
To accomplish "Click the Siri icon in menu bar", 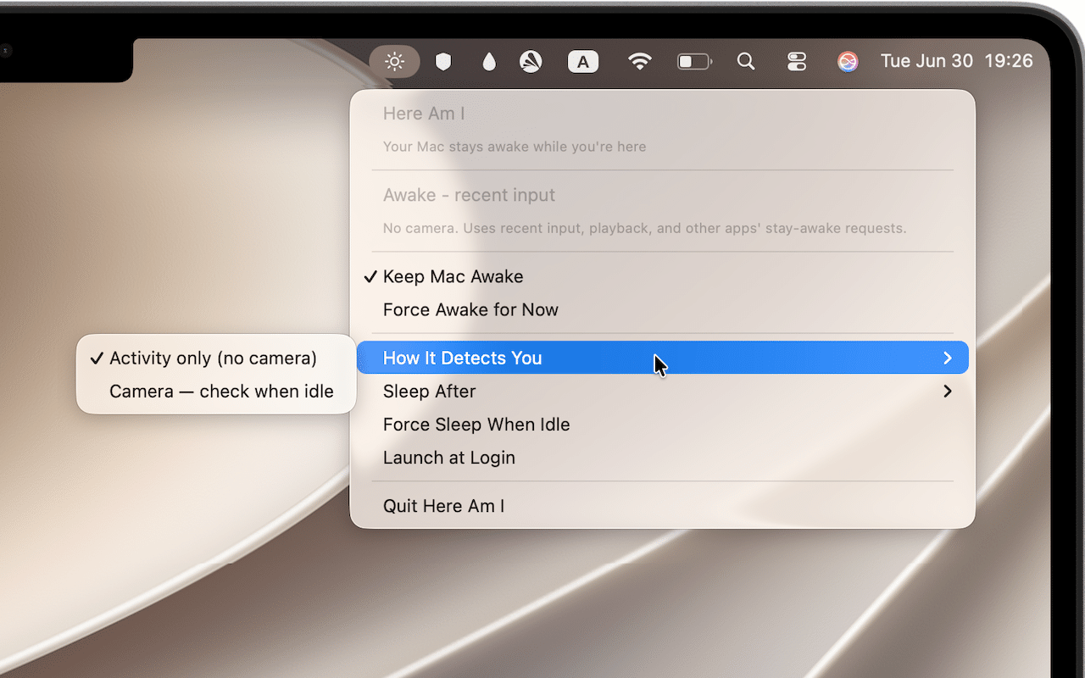I will pos(848,61).
